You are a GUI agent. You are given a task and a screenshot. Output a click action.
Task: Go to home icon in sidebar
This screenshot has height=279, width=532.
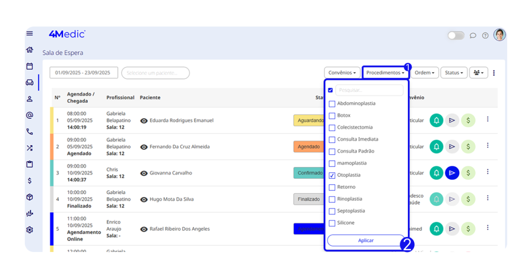pos(30,50)
